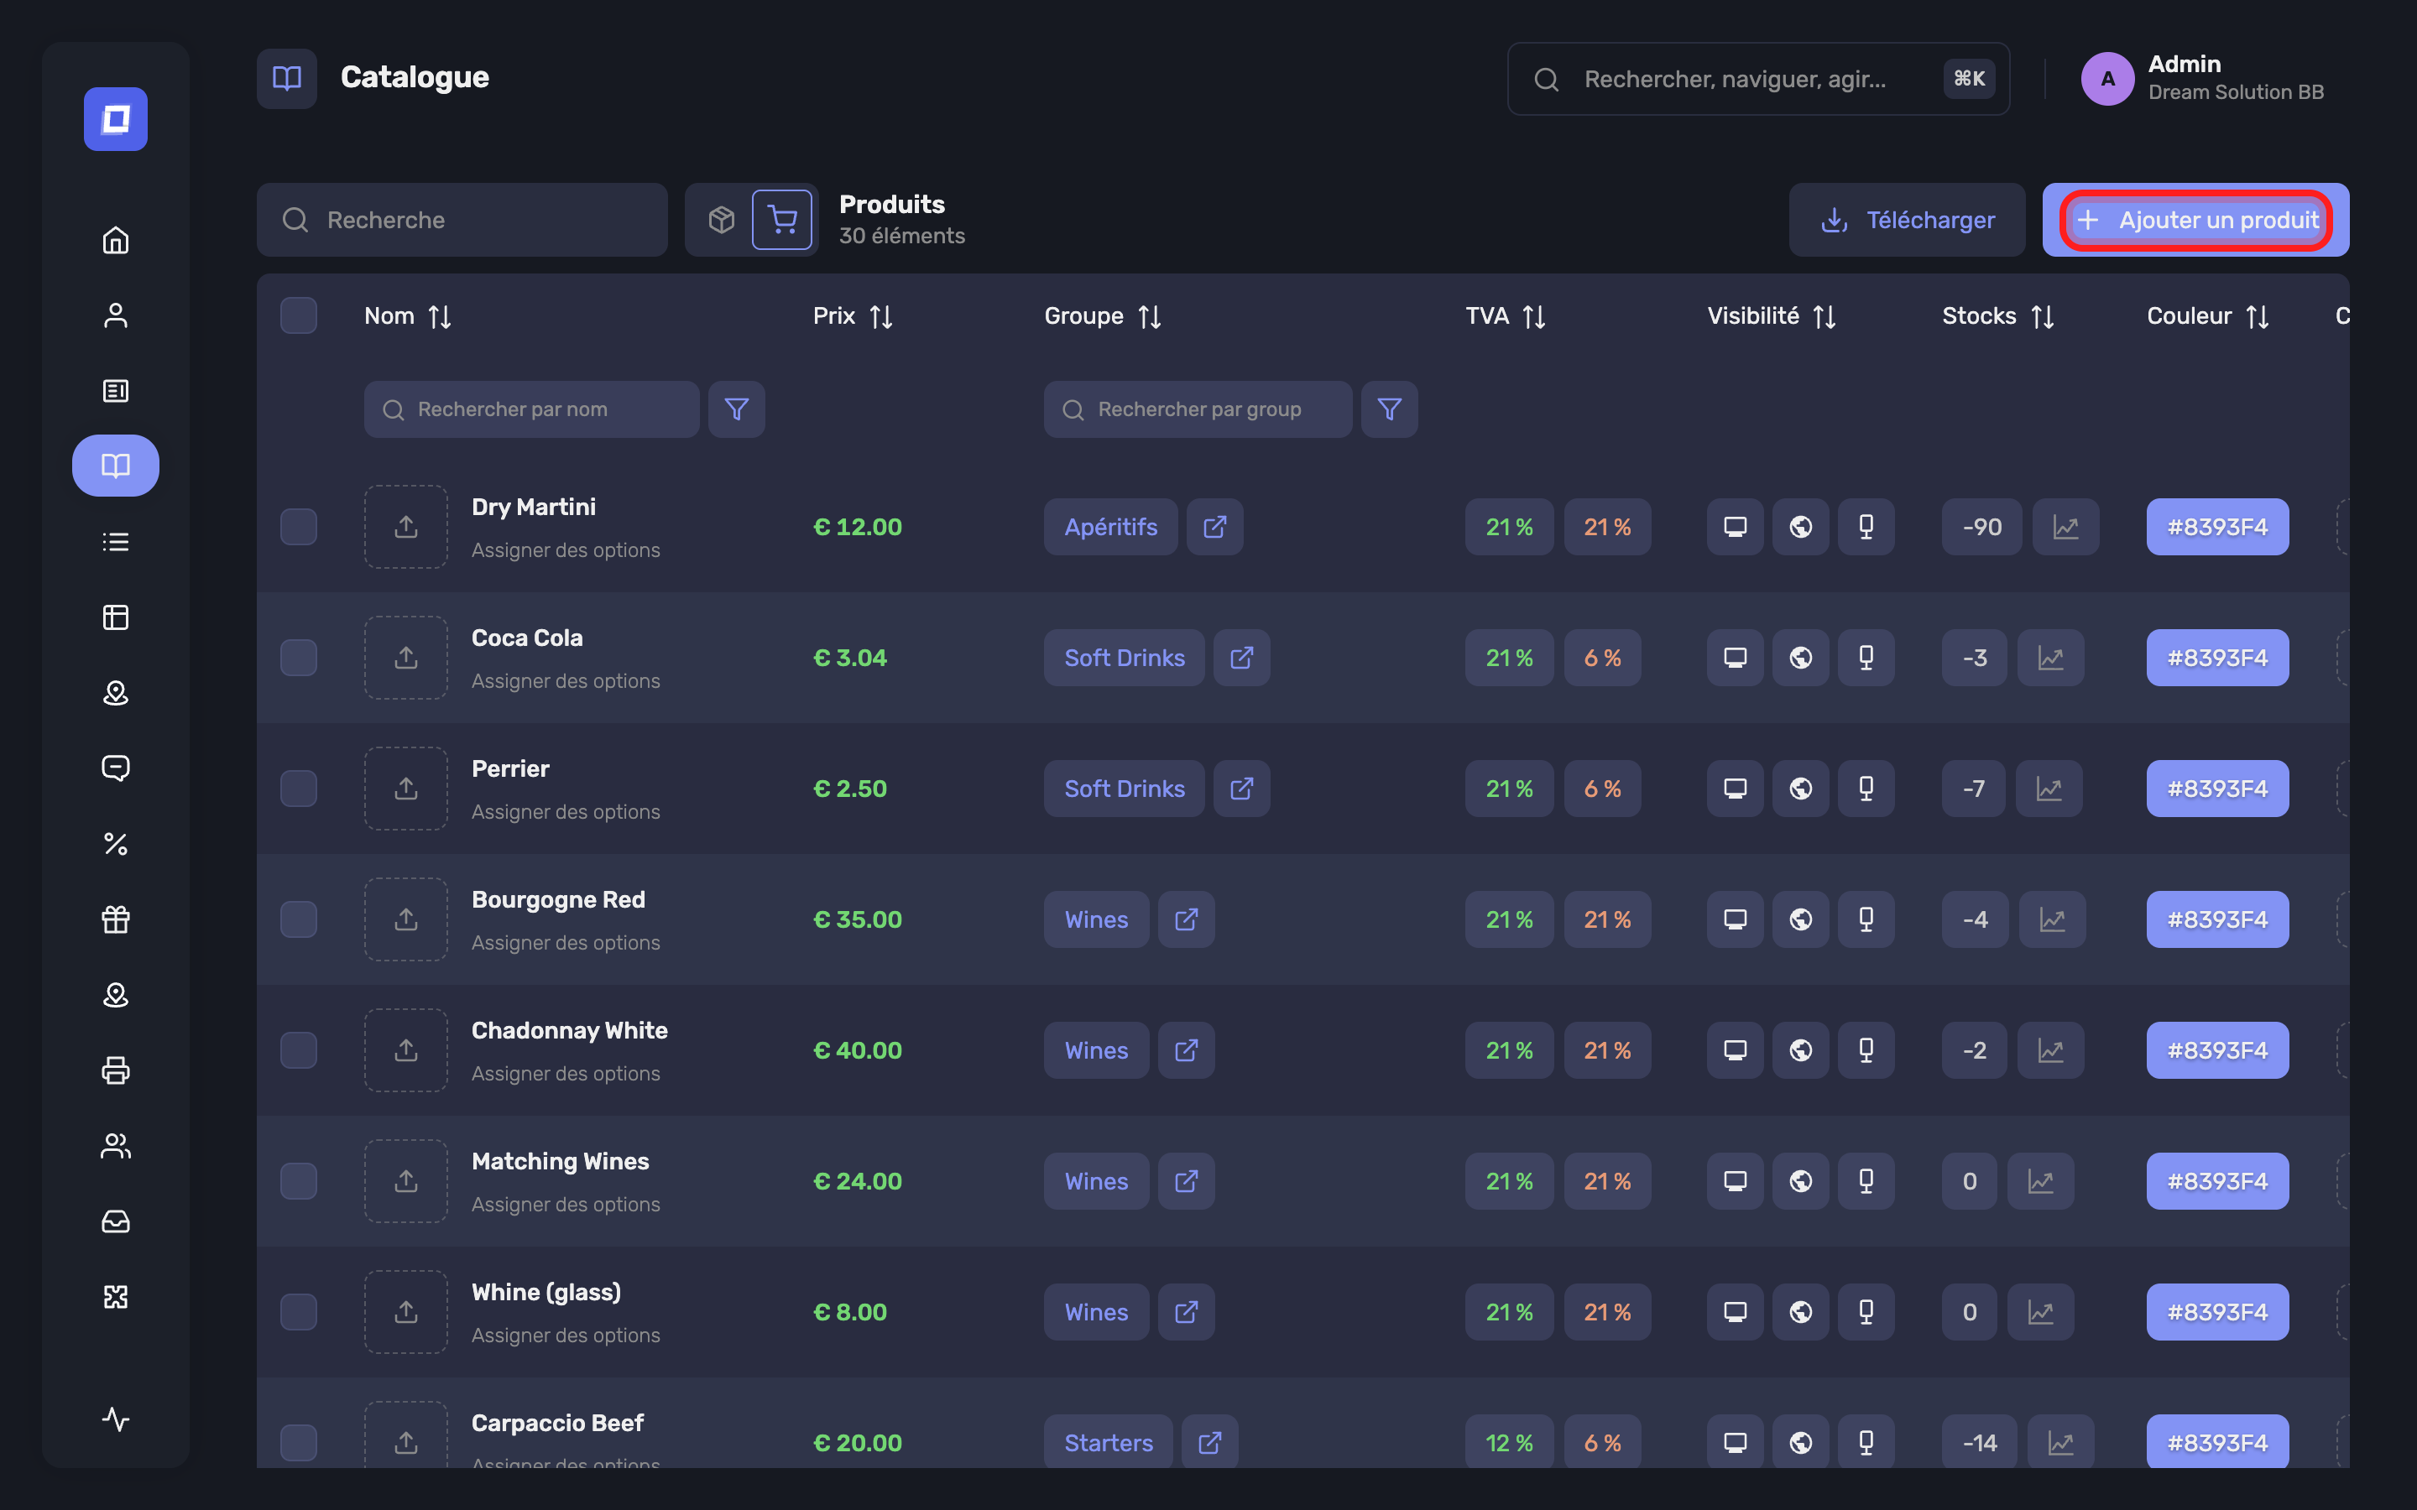Open the table layout sidebar item
The image size is (2417, 1510).
click(x=116, y=617)
